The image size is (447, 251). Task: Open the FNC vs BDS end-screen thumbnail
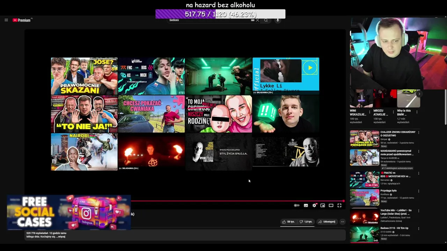(151, 76)
